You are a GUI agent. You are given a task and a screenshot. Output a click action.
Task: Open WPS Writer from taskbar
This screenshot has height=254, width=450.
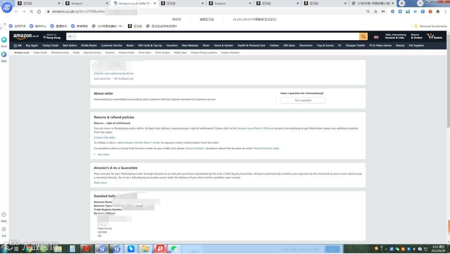(x=86, y=249)
